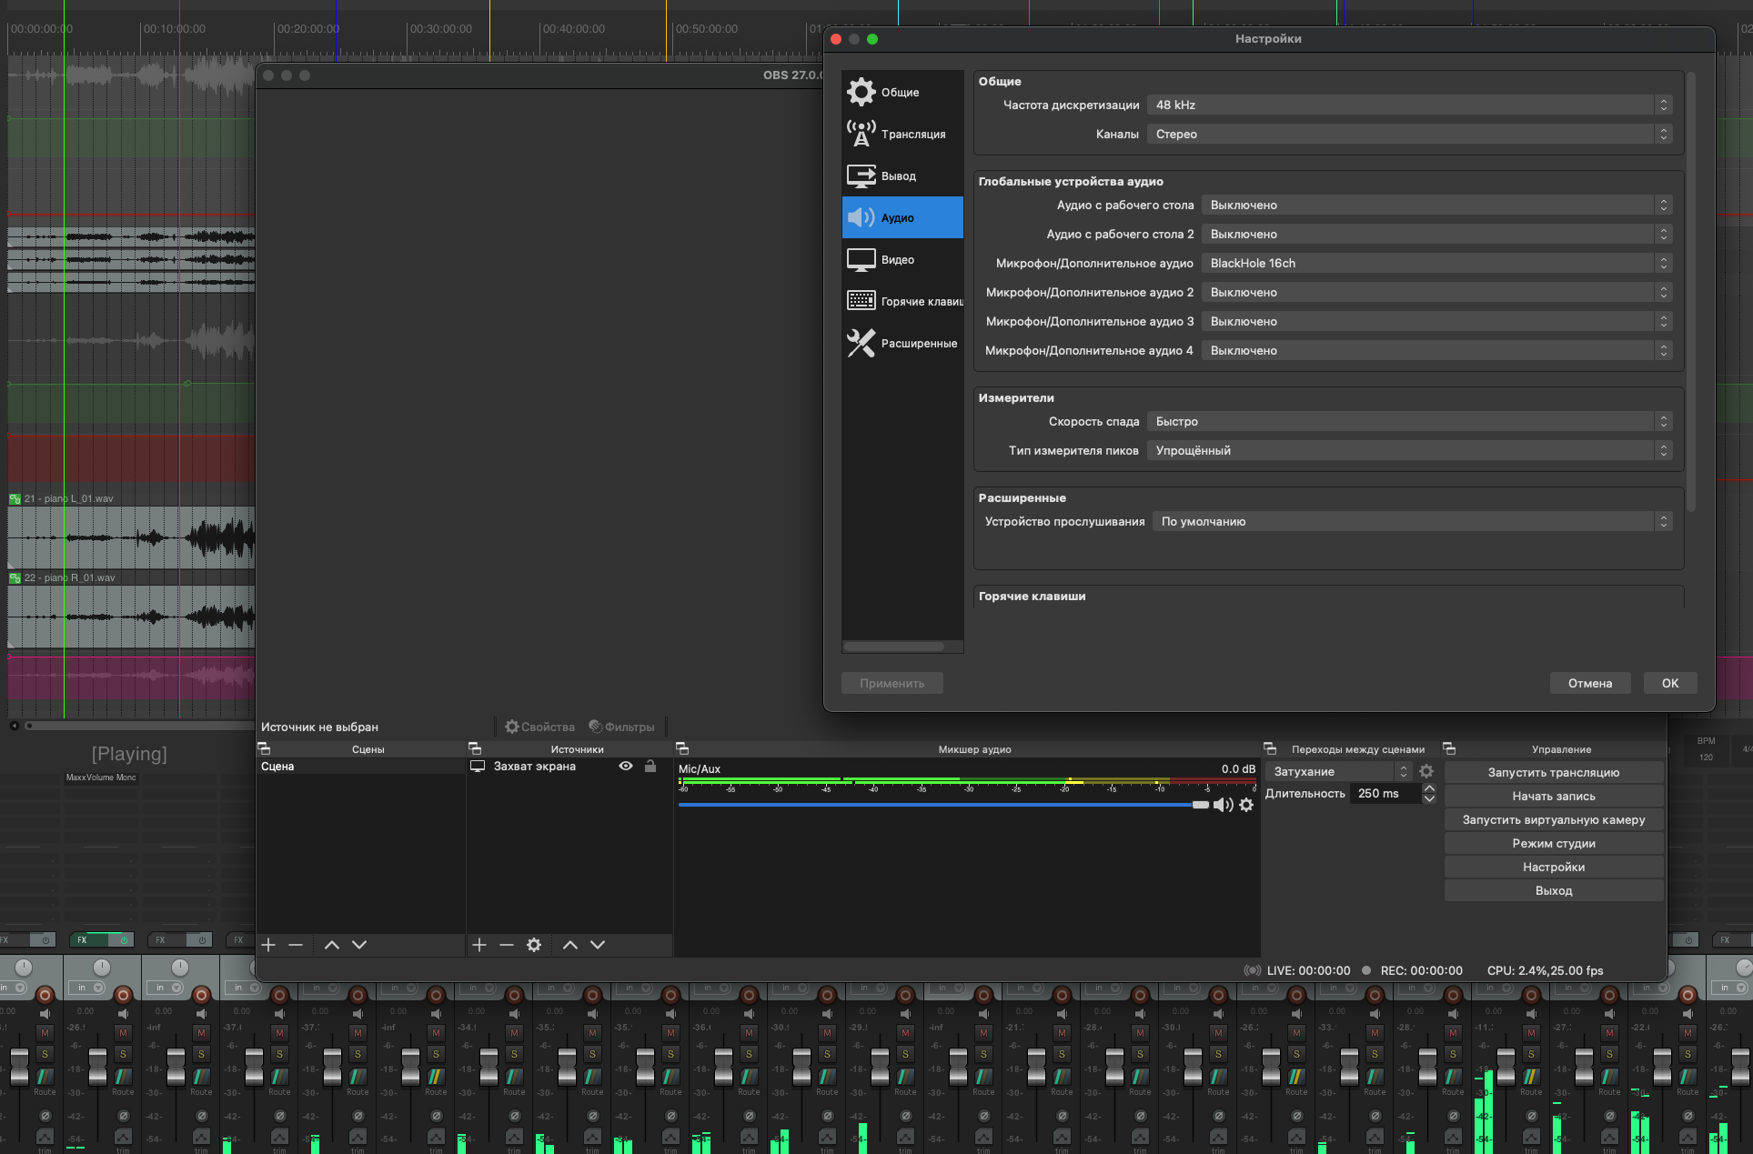Open the Вывод settings section
1753x1154 pixels.
pyautogui.click(x=902, y=176)
